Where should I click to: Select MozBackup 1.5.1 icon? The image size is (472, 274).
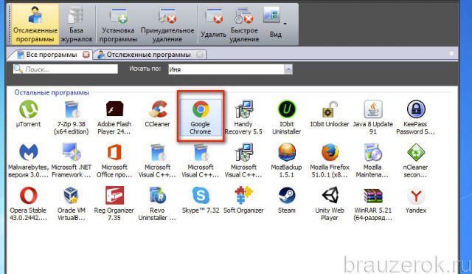(x=287, y=152)
